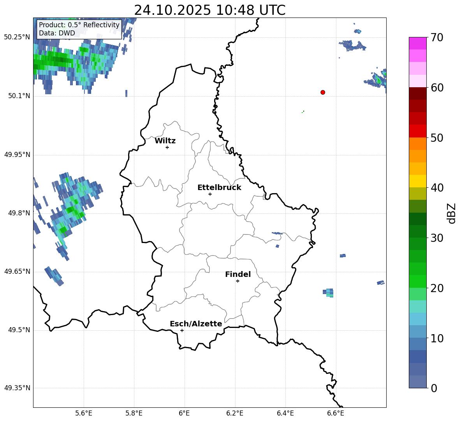Click the 50.25°N latitude label
Image resolution: width=461 pixels, height=421 pixels.
coord(17,37)
